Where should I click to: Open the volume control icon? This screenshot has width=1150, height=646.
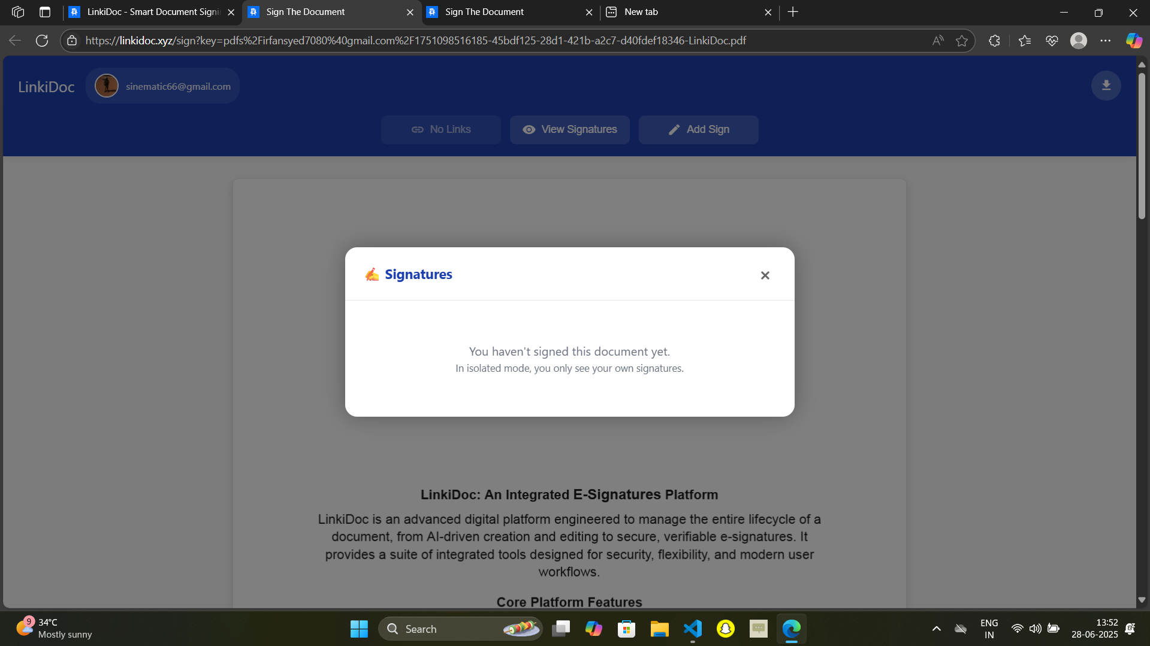1035,629
